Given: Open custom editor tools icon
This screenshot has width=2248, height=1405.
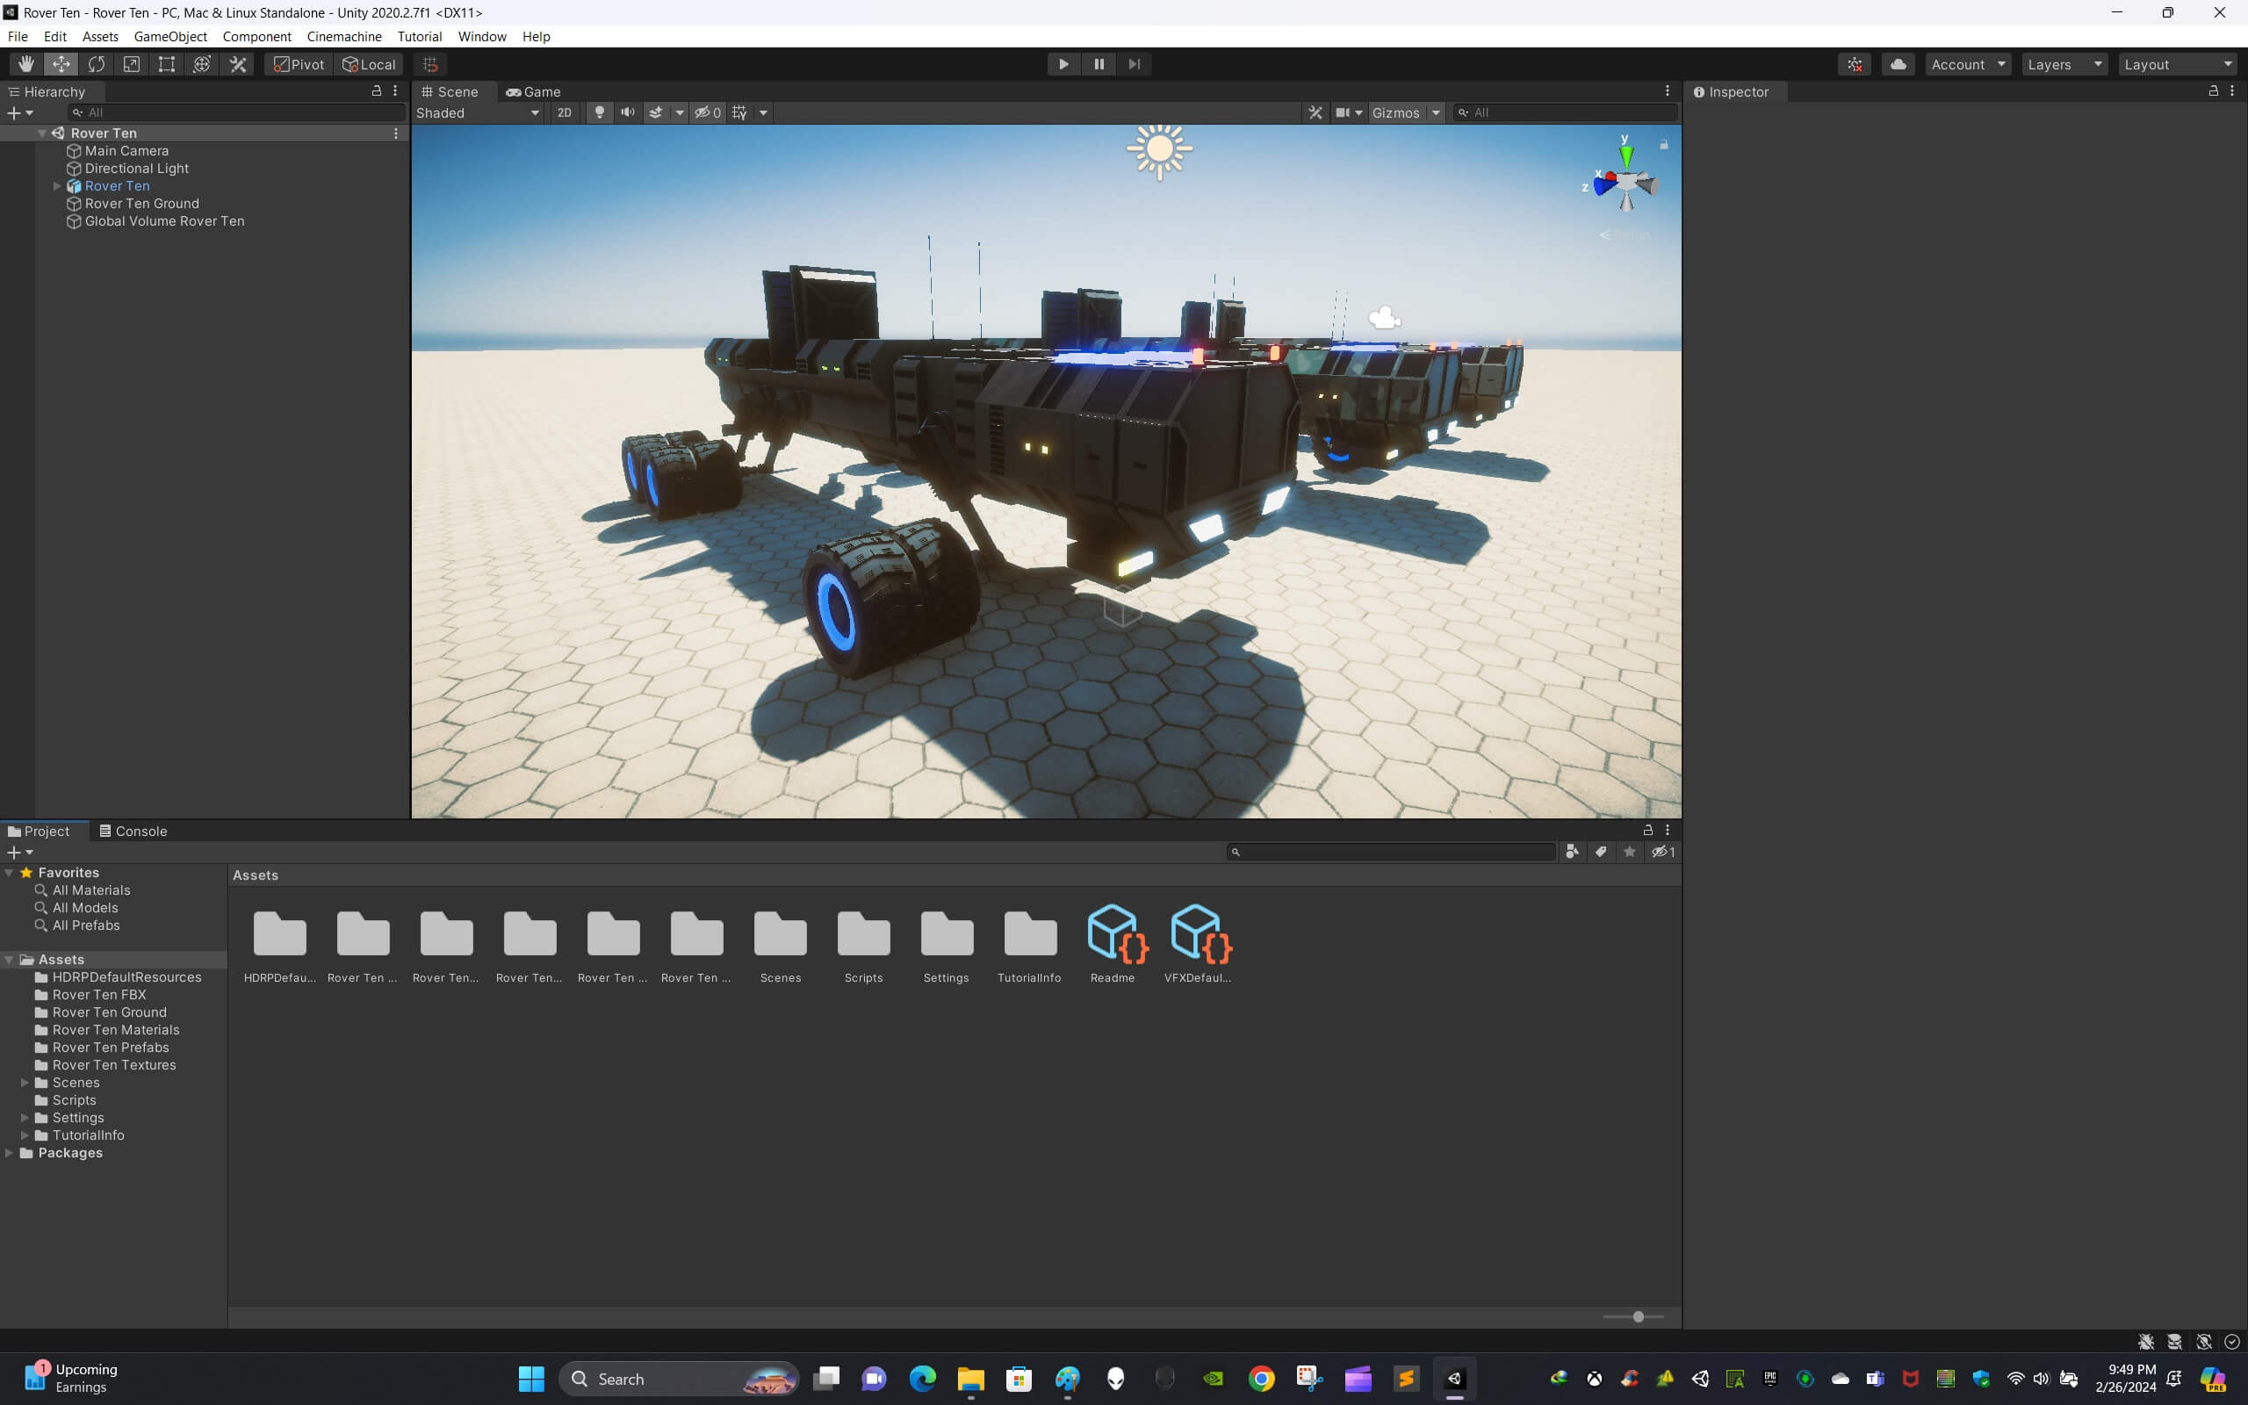Looking at the screenshot, I should (x=238, y=64).
